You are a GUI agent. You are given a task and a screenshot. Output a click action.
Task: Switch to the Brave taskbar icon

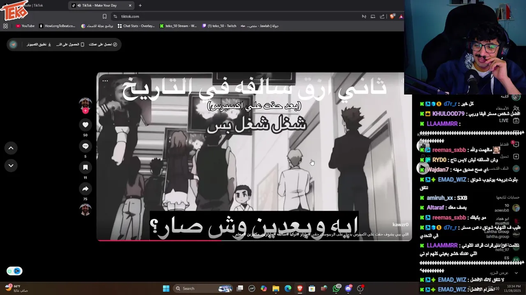[300, 288]
